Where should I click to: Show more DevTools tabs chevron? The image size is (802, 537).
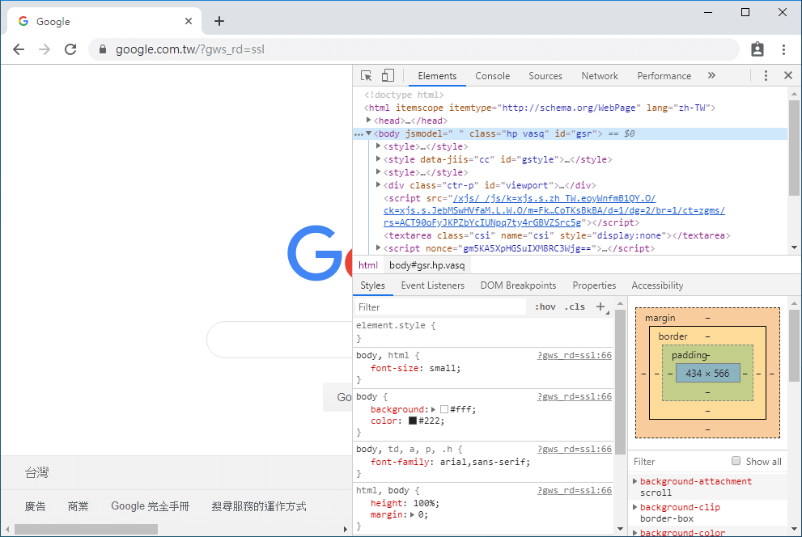711,76
